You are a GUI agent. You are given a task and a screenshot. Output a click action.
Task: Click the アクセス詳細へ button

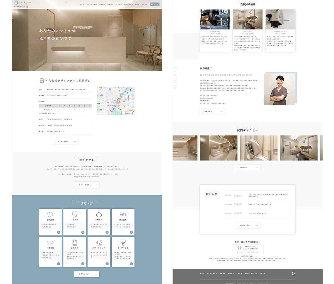click(x=66, y=141)
